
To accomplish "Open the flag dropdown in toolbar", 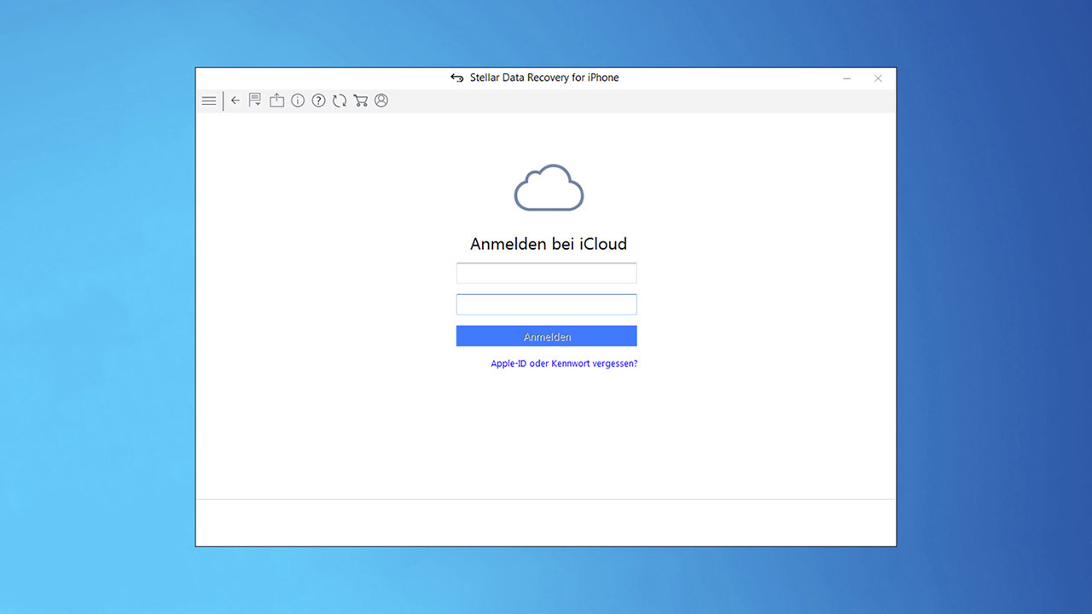I will [x=255, y=101].
